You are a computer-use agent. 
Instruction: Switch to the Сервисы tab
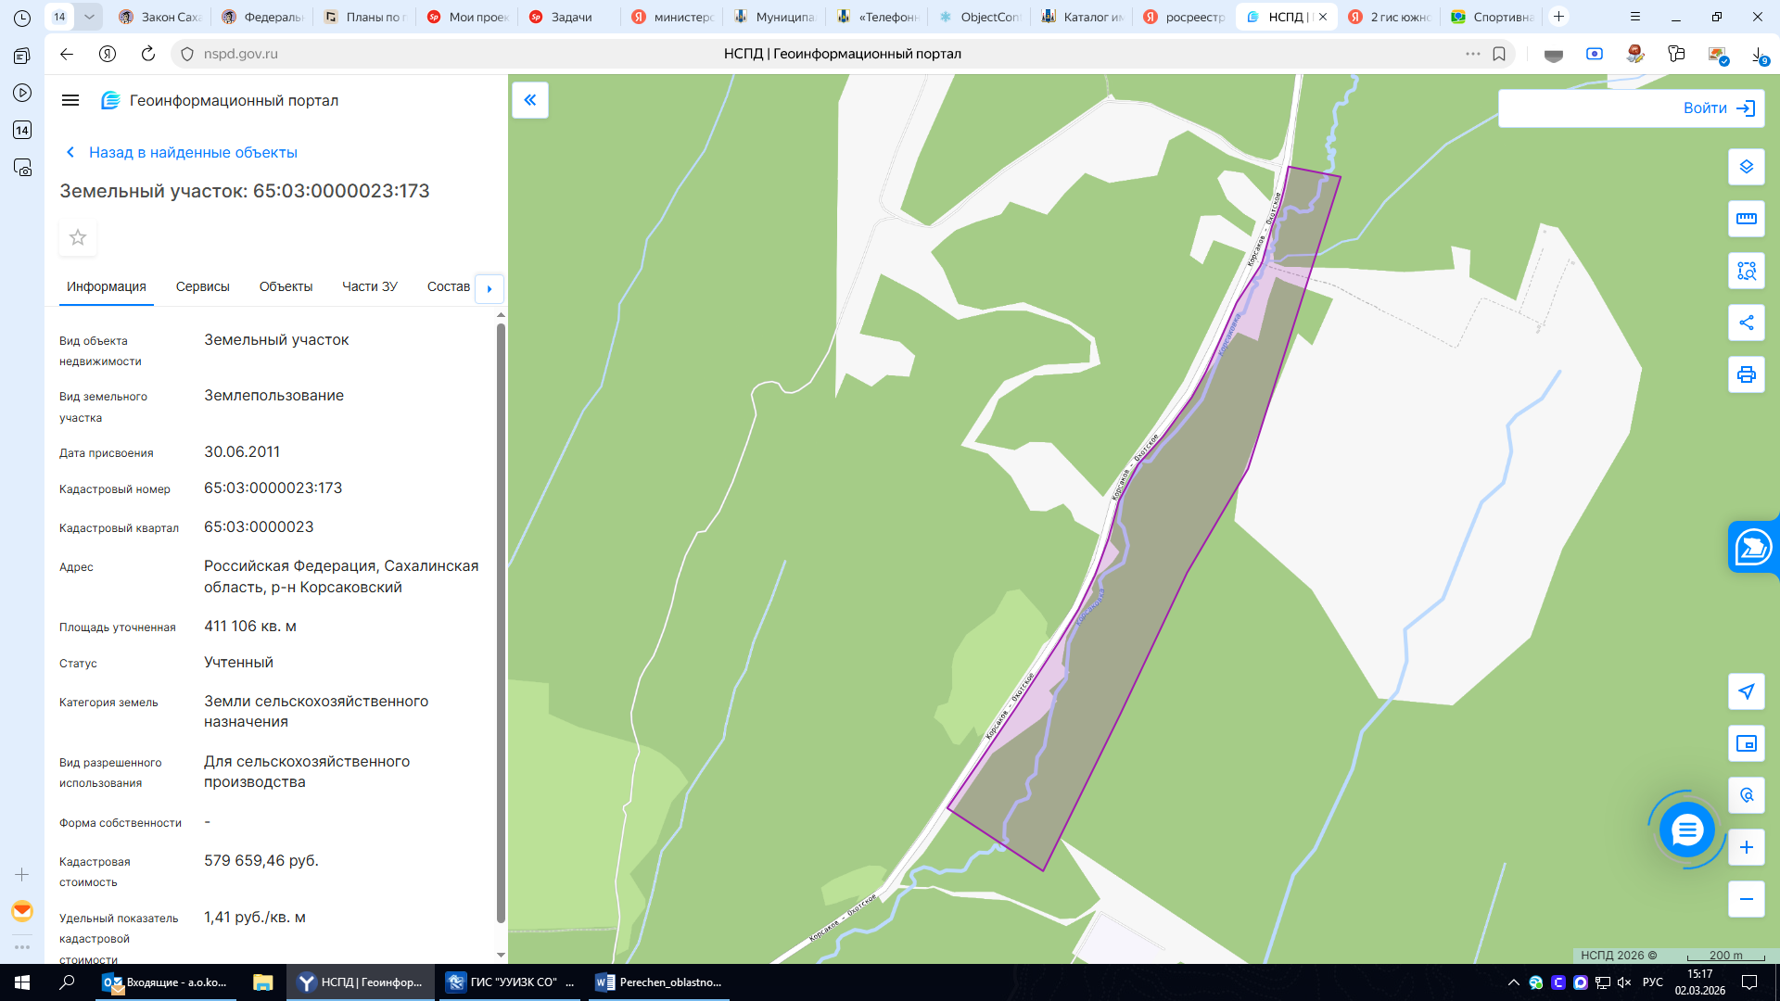tap(202, 286)
